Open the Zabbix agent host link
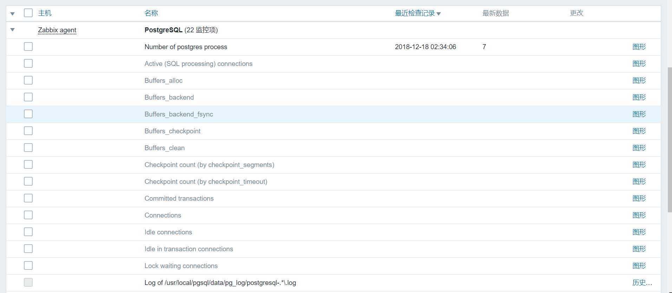Viewport: 672px width, 293px height. click(x=57, y=30)
